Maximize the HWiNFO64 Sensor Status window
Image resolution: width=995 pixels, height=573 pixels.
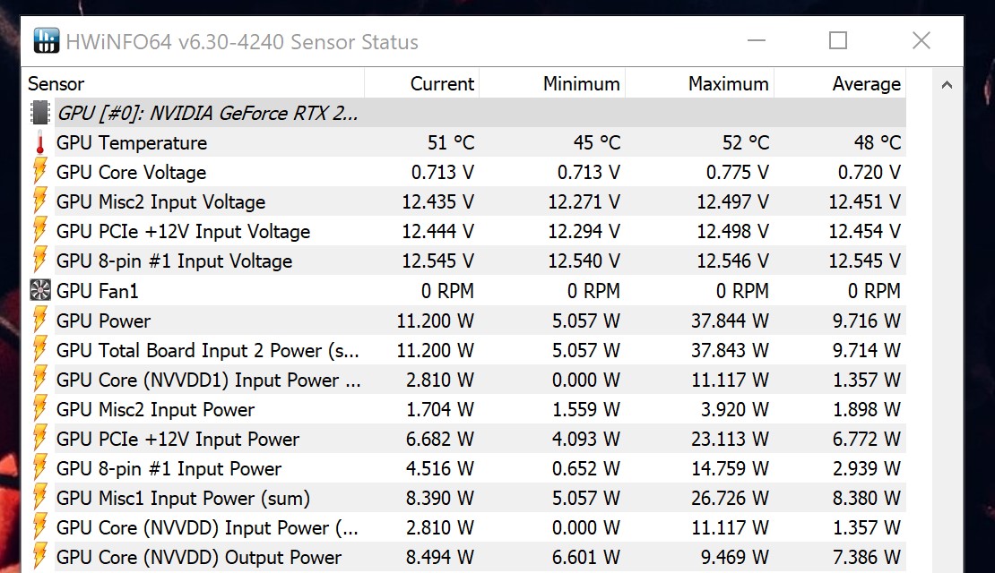[838, 40]
